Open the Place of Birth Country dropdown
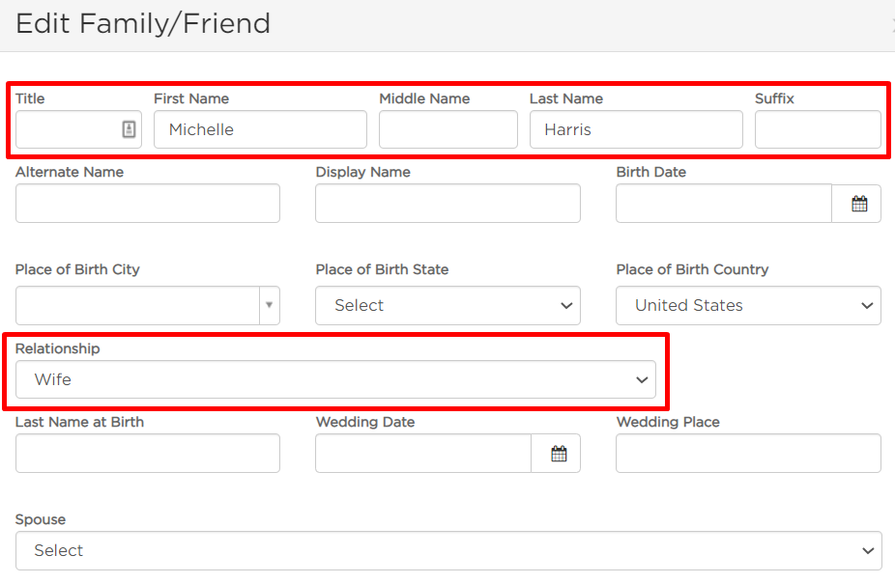The height and width of the screenshot is (583, 895). coord(748,305)
